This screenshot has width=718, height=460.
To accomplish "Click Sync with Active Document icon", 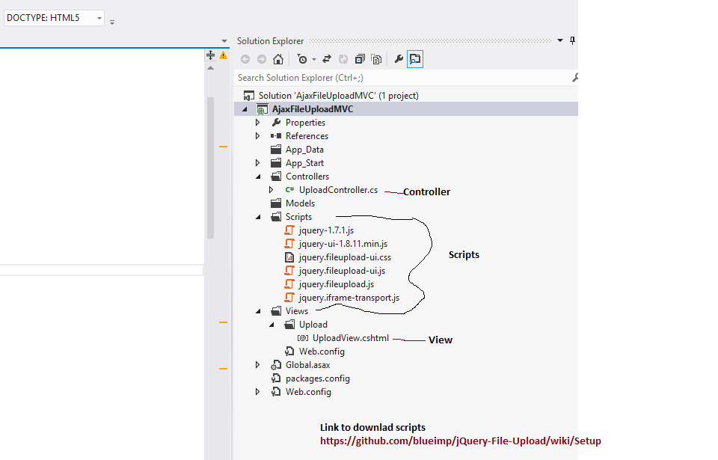I will click(x=327, y=59).
